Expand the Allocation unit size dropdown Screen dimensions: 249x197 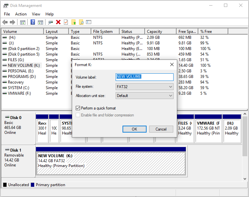click(x=145, y=96)
